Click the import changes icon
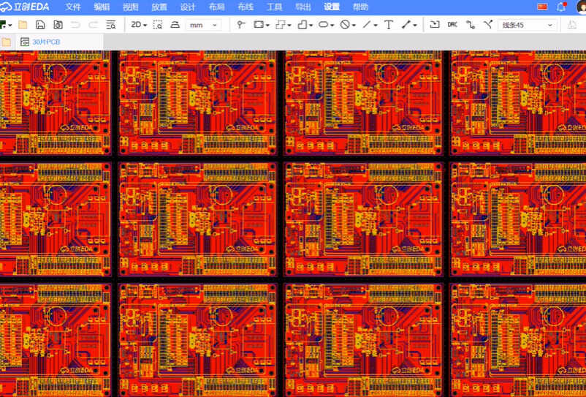586x397 pixels. tap(435, 25)
